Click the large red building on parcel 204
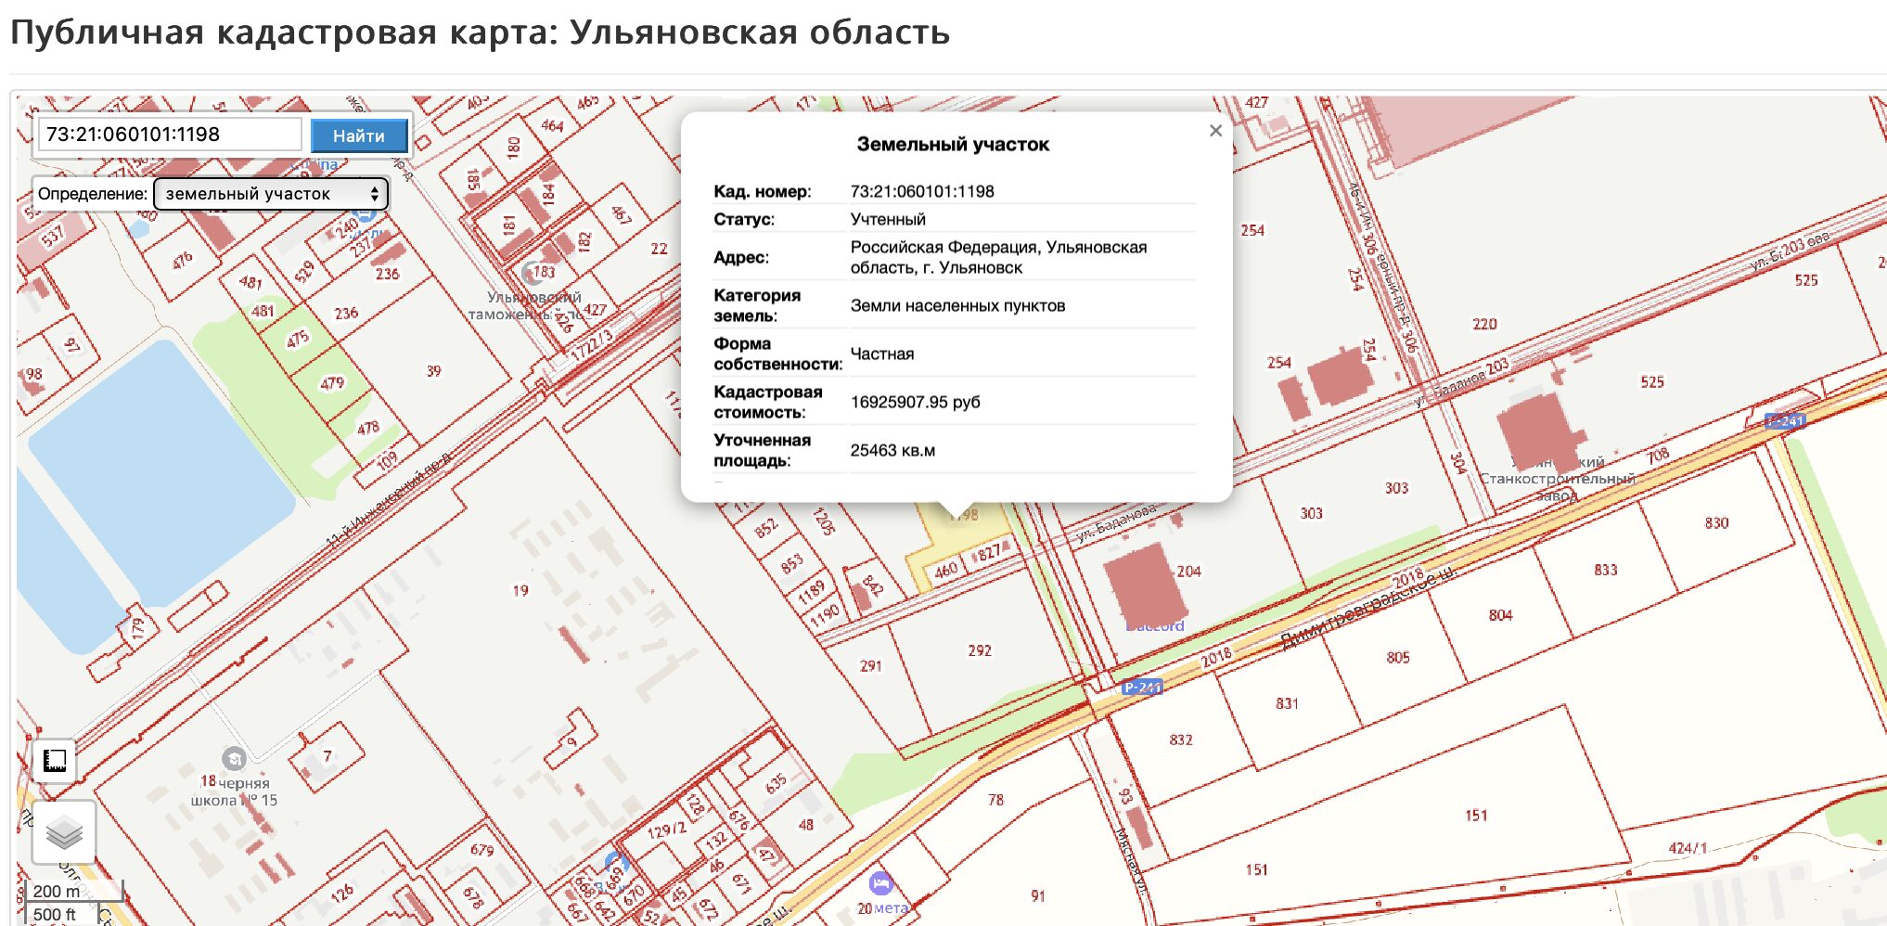 click(1139, 585)
